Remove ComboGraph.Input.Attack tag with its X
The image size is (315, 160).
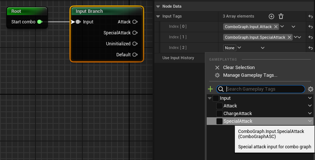[276, 27]
